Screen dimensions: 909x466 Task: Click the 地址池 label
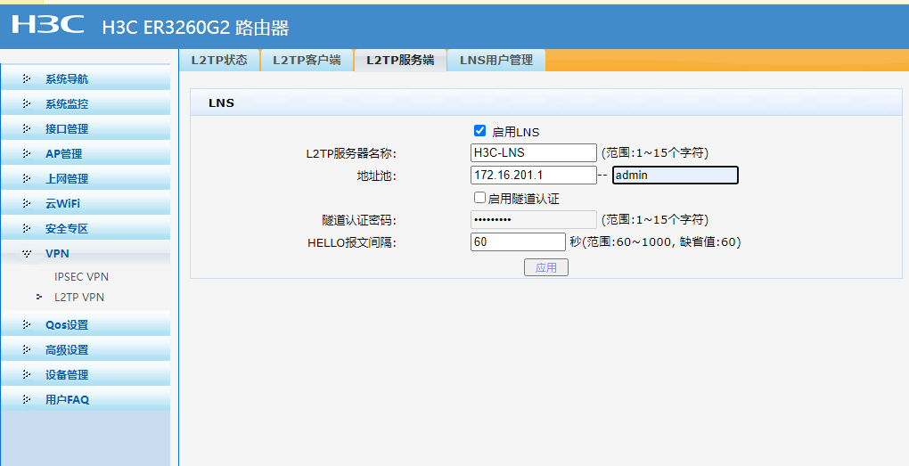(376, 176)
